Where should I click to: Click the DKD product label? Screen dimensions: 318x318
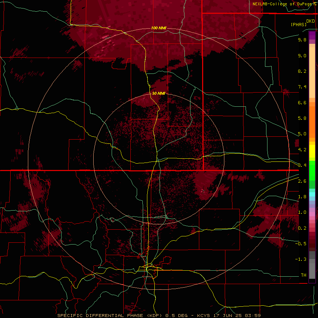coord(311,21)
